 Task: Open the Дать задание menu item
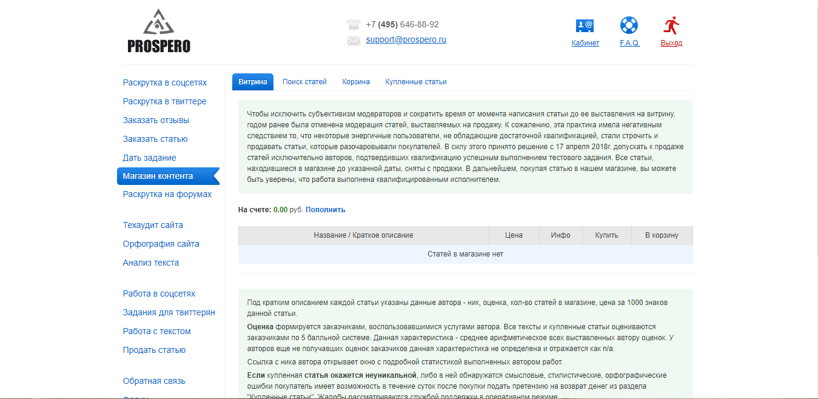(149, 158)
